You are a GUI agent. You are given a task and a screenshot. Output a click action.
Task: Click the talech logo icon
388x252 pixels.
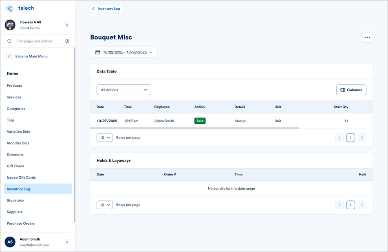click(x=10, y=8)
